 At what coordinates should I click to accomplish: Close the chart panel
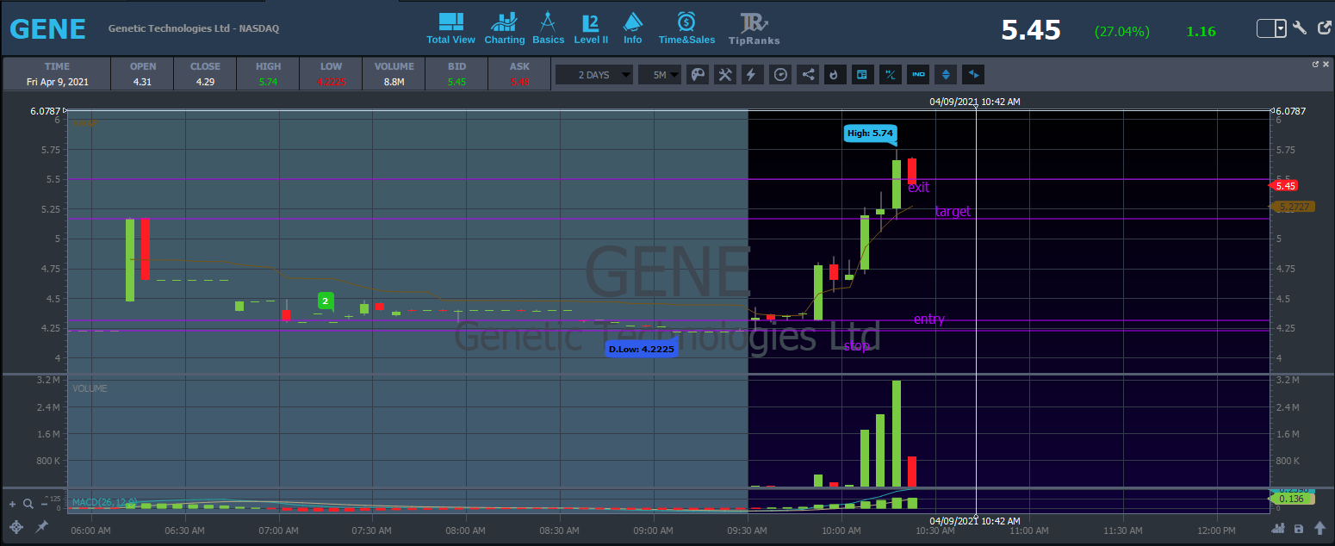(x=1326, y=64)
